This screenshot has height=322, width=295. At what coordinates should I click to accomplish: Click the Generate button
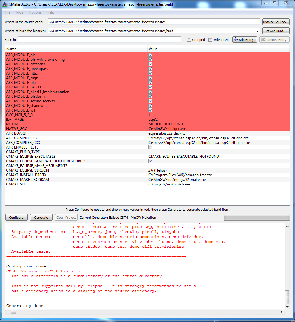pyautogui.click(x=41, y=218)
